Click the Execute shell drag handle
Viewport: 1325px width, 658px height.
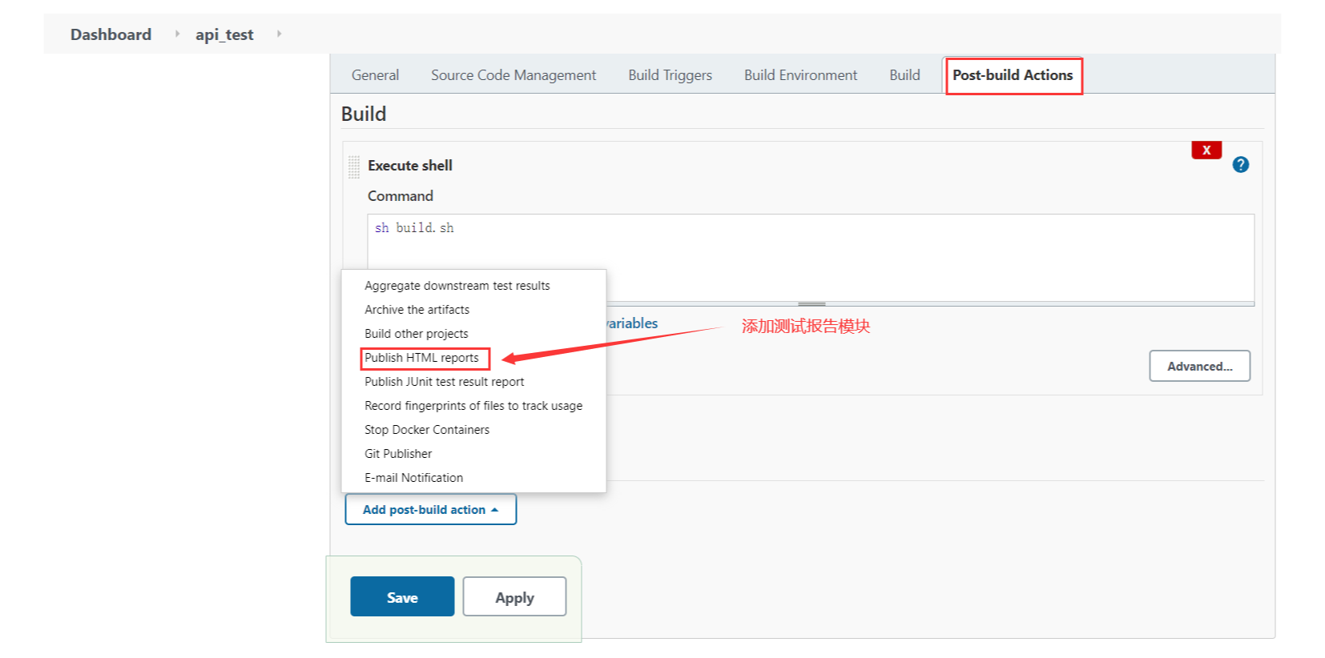pos(354,167)
